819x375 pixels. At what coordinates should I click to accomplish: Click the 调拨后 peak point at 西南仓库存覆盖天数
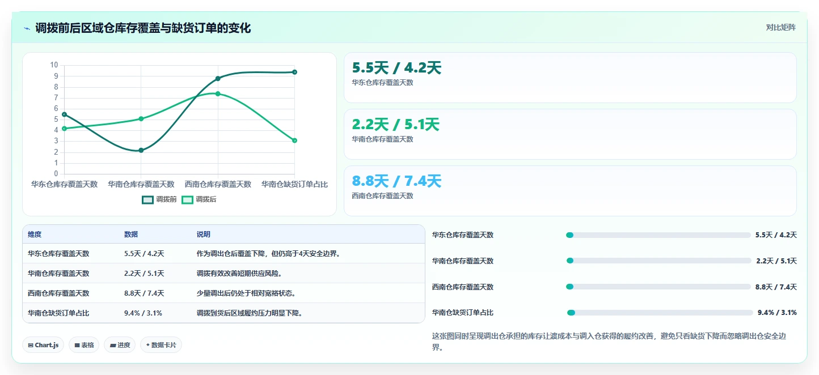[218, 93]
